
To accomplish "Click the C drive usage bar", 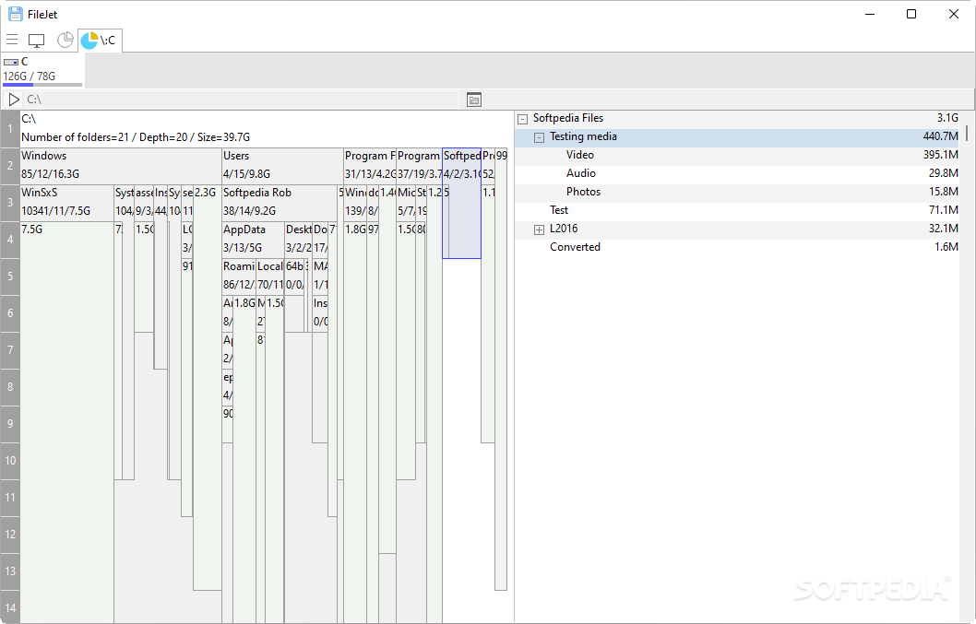I will (x=42, y=85).
